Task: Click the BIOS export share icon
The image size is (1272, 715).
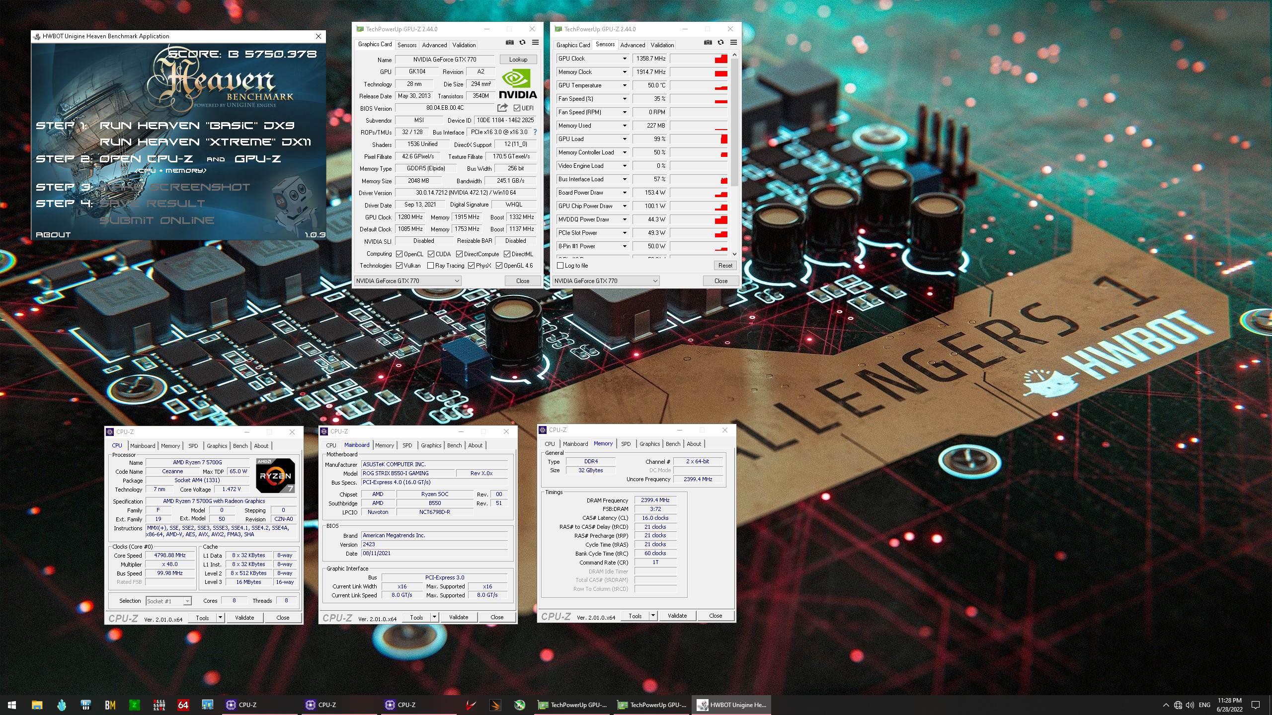Action: 502,108
